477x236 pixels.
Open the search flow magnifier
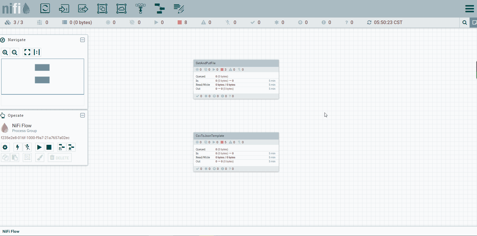coord(464,23)
